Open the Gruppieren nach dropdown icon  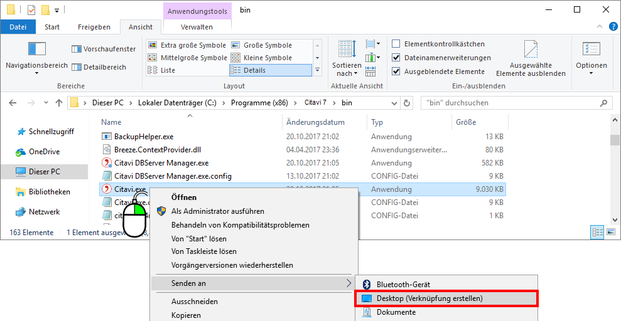click(373, 44)
